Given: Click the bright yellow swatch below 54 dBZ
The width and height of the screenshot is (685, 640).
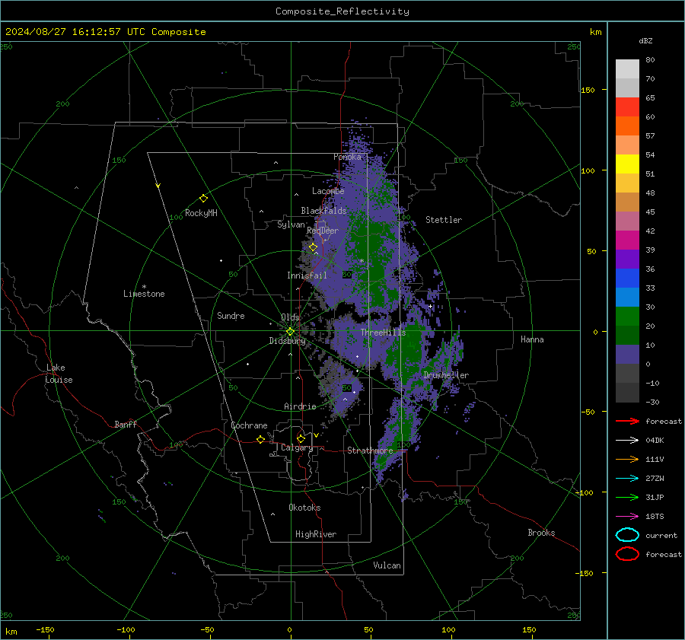Looking at the screenshot, I should click(x=627, y=164).
